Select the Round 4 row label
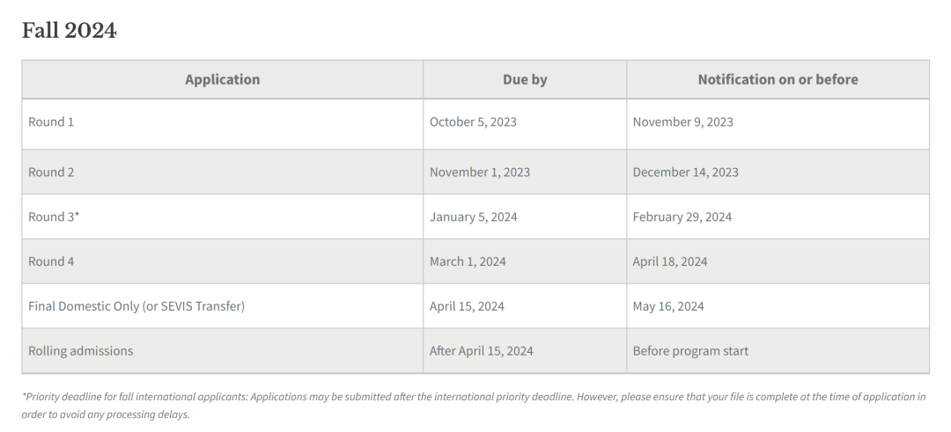This screenshot has height=432, width=951. tap(51, 261)
